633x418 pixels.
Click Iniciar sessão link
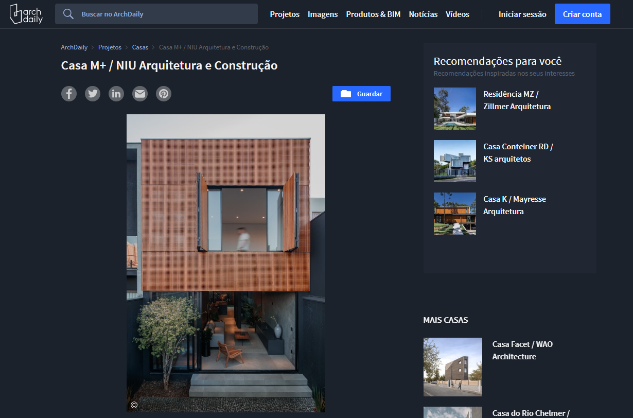click(x=522, y=14)
